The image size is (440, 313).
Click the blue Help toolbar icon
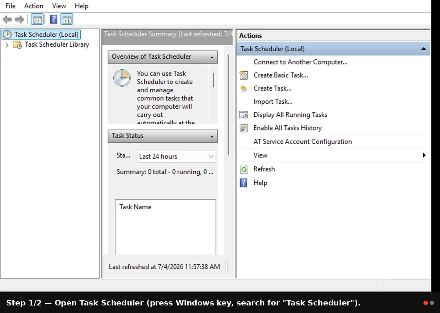(x=54, y=19)
